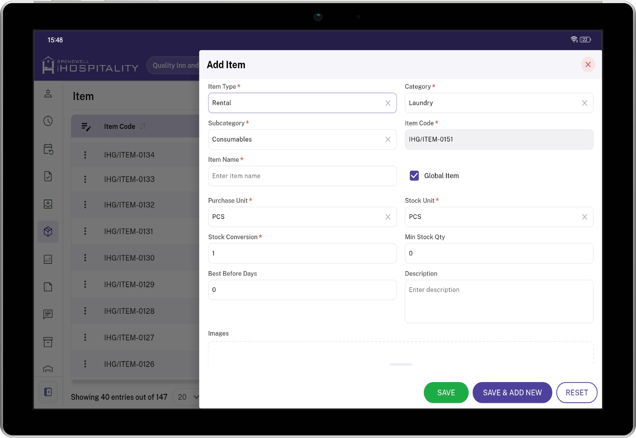Close the Add Item dialog
The height and width of the screenshot is (438, 636).
point(588,65)
